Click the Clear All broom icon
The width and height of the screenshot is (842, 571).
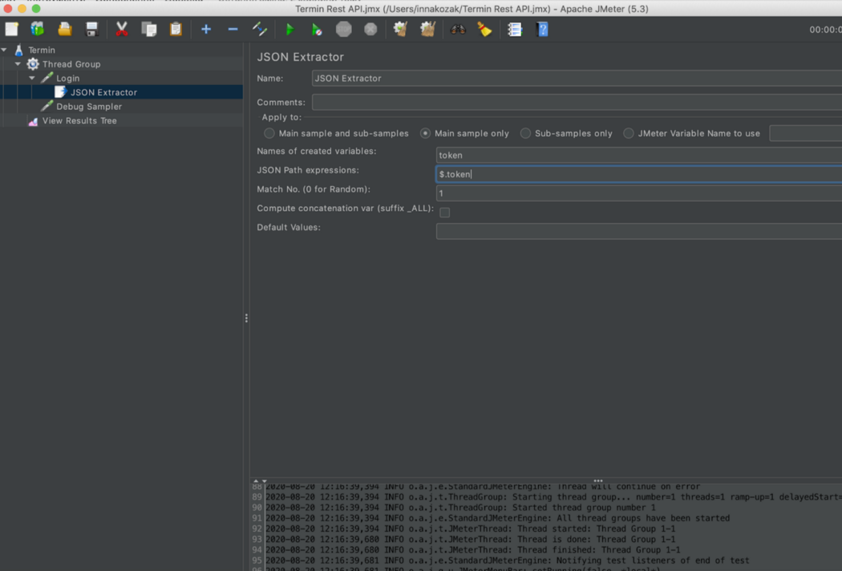[427, 30]
